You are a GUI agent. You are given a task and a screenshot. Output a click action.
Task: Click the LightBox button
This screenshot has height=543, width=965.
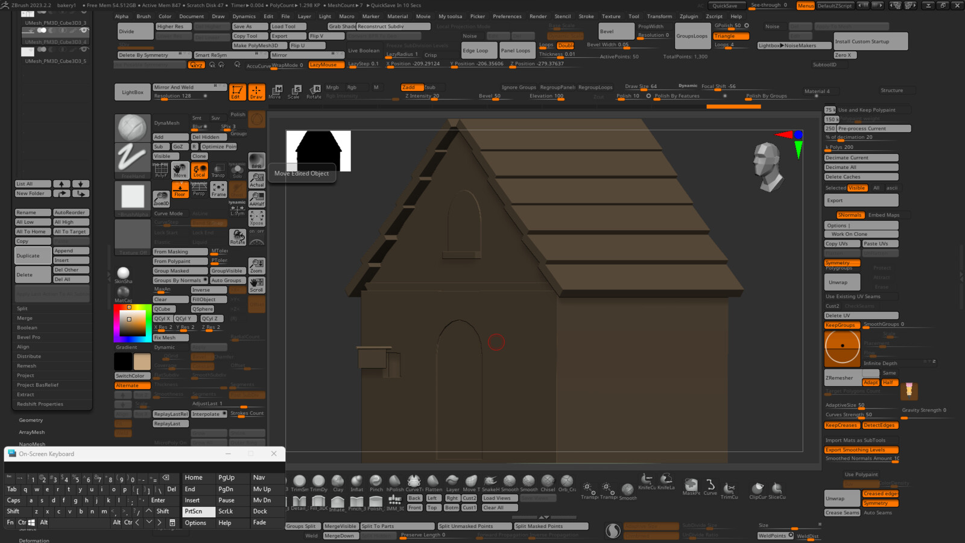(133, 92)
